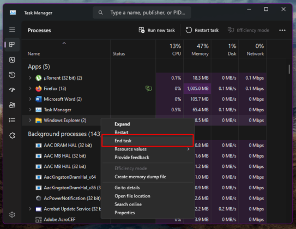Open the Resource values submenu
The height and width of the screenshot is (229, 296).
(148, 149)
